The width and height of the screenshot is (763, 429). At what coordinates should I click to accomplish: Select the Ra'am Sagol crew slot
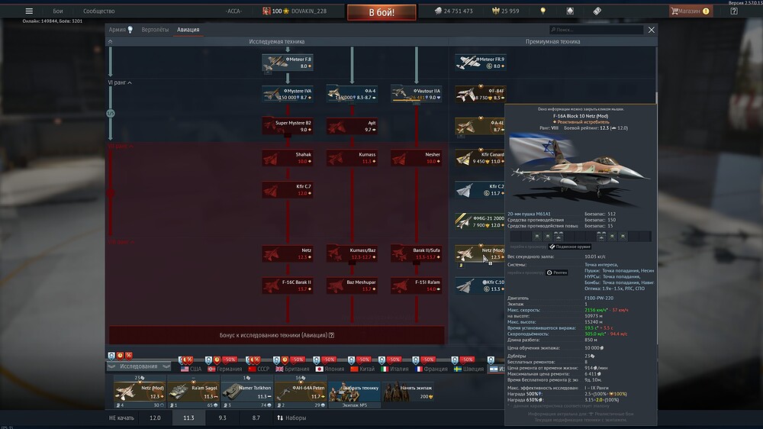193,392
